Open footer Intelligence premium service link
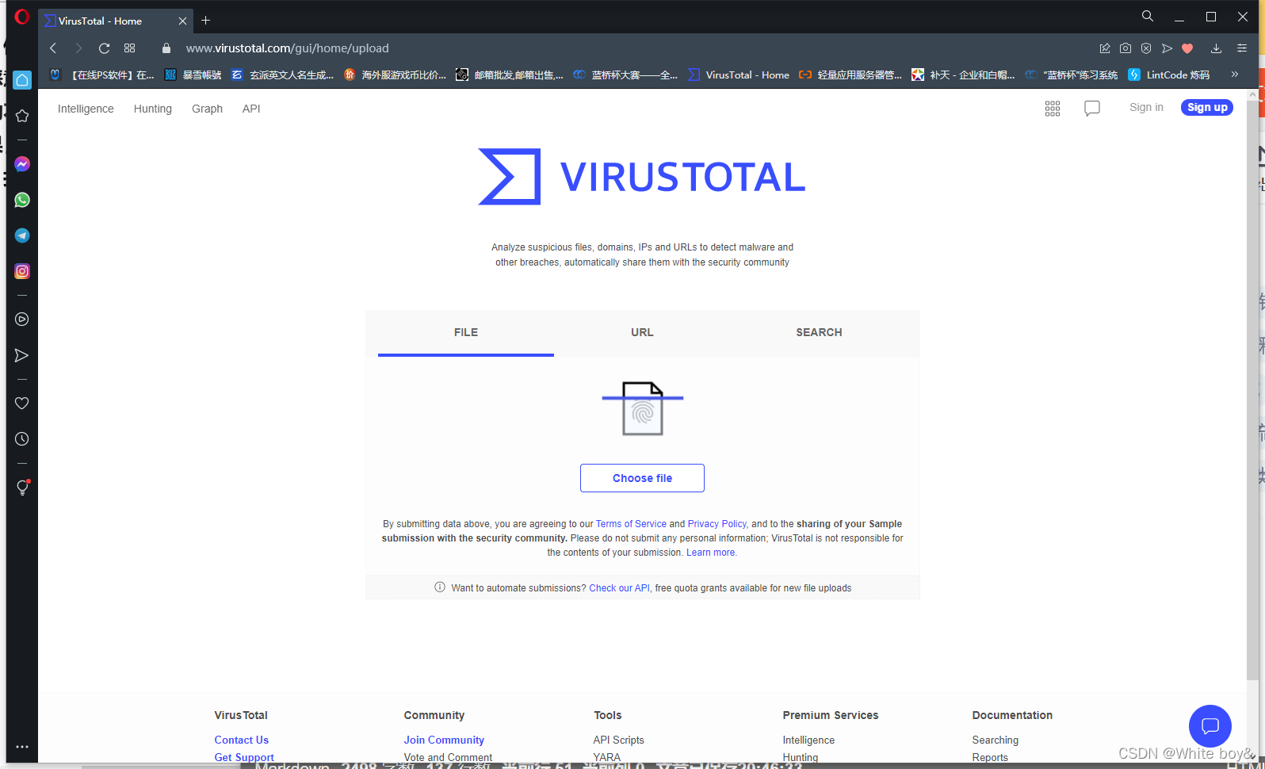1265x769 pixels. (x=808, y=740)
